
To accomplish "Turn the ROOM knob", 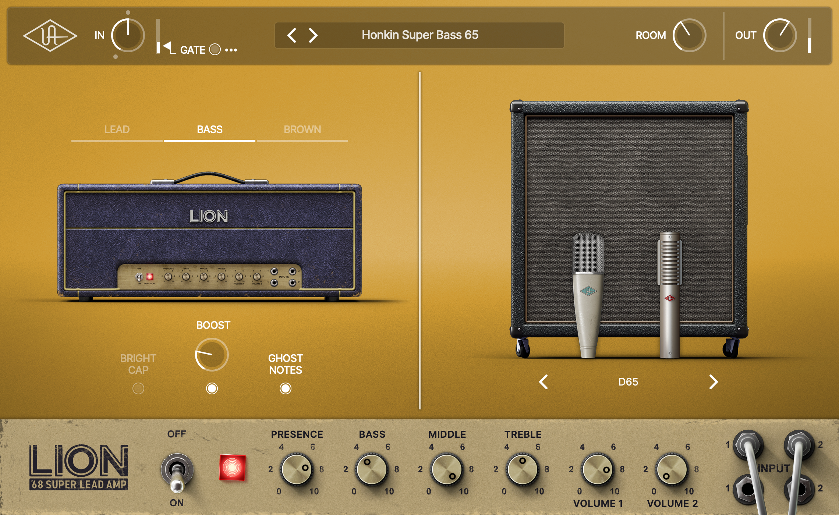I will click(x=690, y=35).
